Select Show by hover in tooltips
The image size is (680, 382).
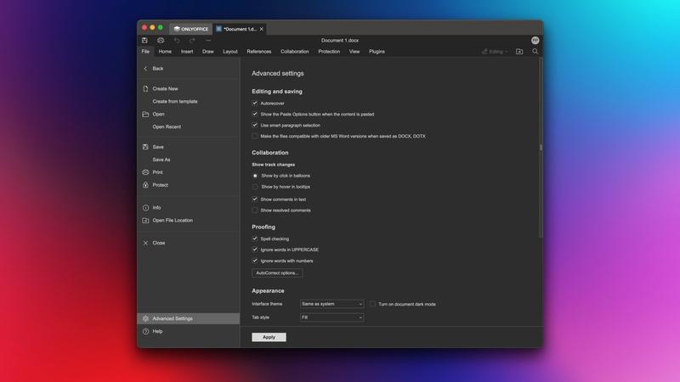[255, 187]
